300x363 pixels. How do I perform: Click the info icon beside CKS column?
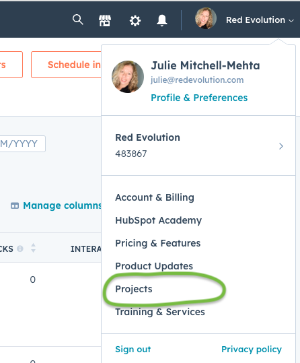pyautogui.click(x=20, y=249)
